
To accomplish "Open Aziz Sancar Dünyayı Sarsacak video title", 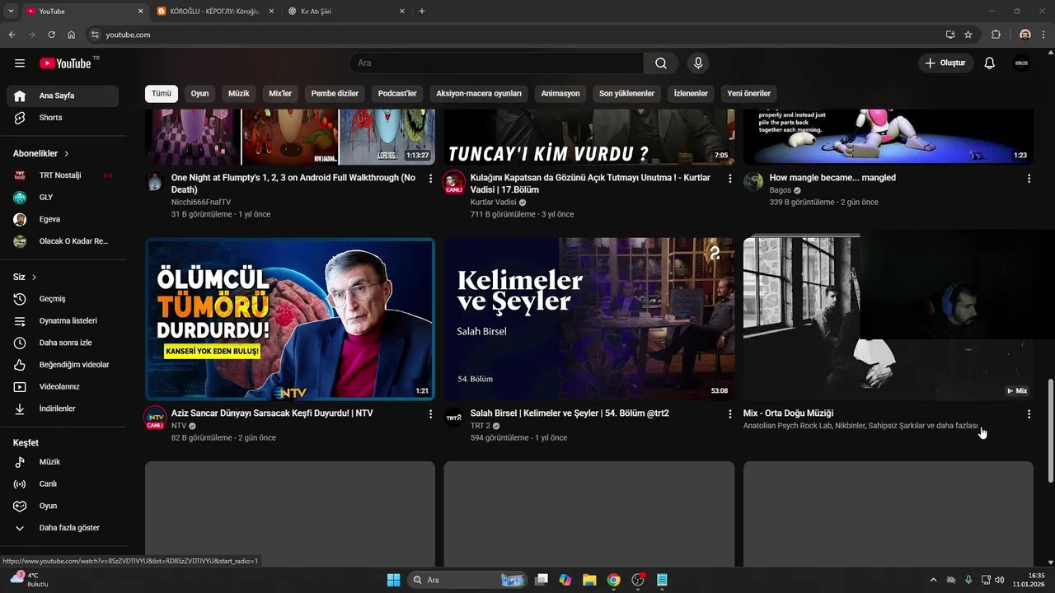I will (x=272, y=413).
